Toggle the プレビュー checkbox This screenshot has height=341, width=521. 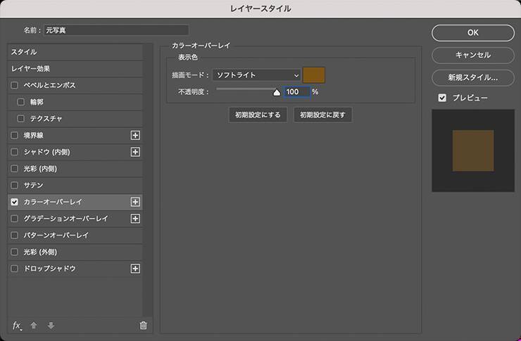[x=442, y=98]
